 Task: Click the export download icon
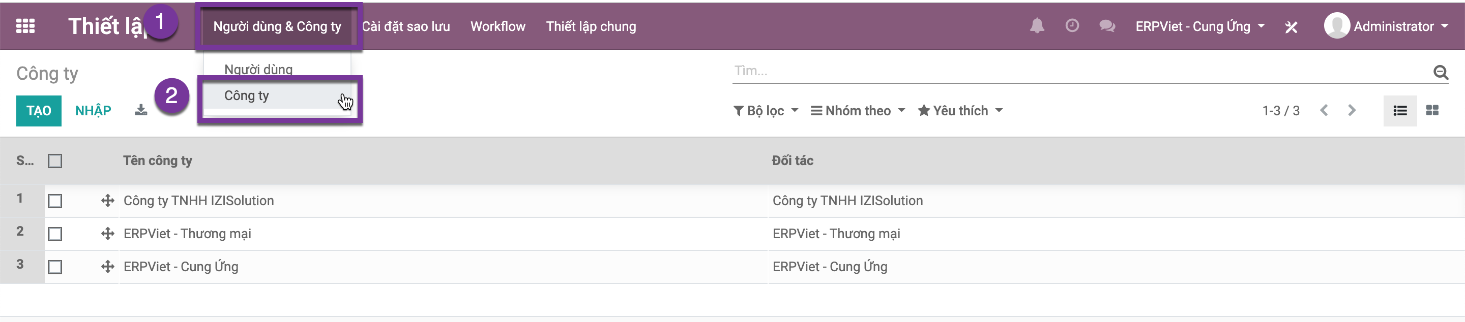[x=141, y=110]
